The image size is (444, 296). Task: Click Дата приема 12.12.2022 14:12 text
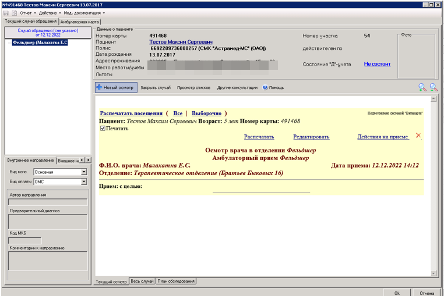coord(375,165)
